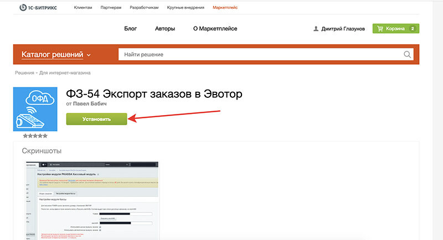Click the ФЗ-54 Экспорт заказов title

coord(154,93)
